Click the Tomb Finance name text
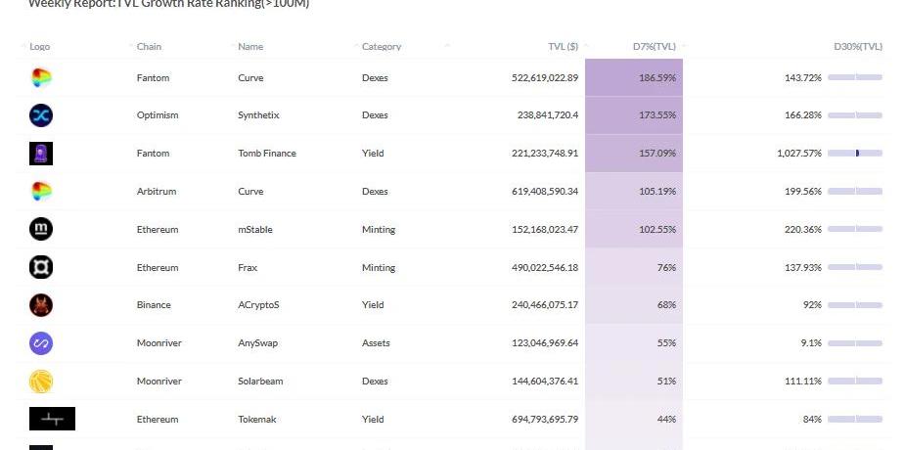 coord(266,154)
